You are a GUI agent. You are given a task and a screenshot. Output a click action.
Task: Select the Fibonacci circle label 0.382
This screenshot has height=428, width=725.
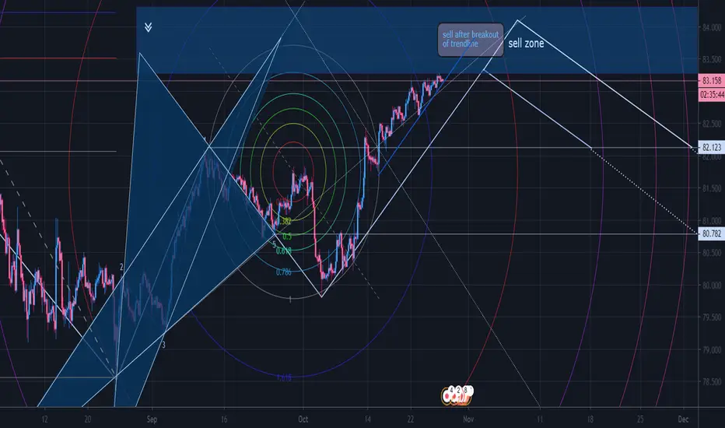[285, 222]
